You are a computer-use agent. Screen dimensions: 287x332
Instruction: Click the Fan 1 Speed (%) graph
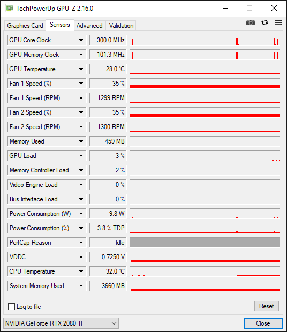(205, 84)
